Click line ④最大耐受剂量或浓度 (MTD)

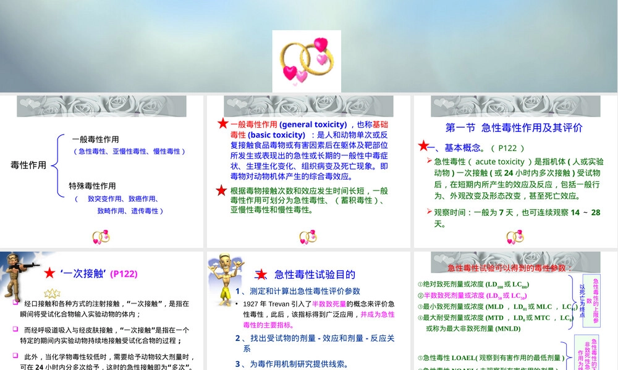point(496,318)
